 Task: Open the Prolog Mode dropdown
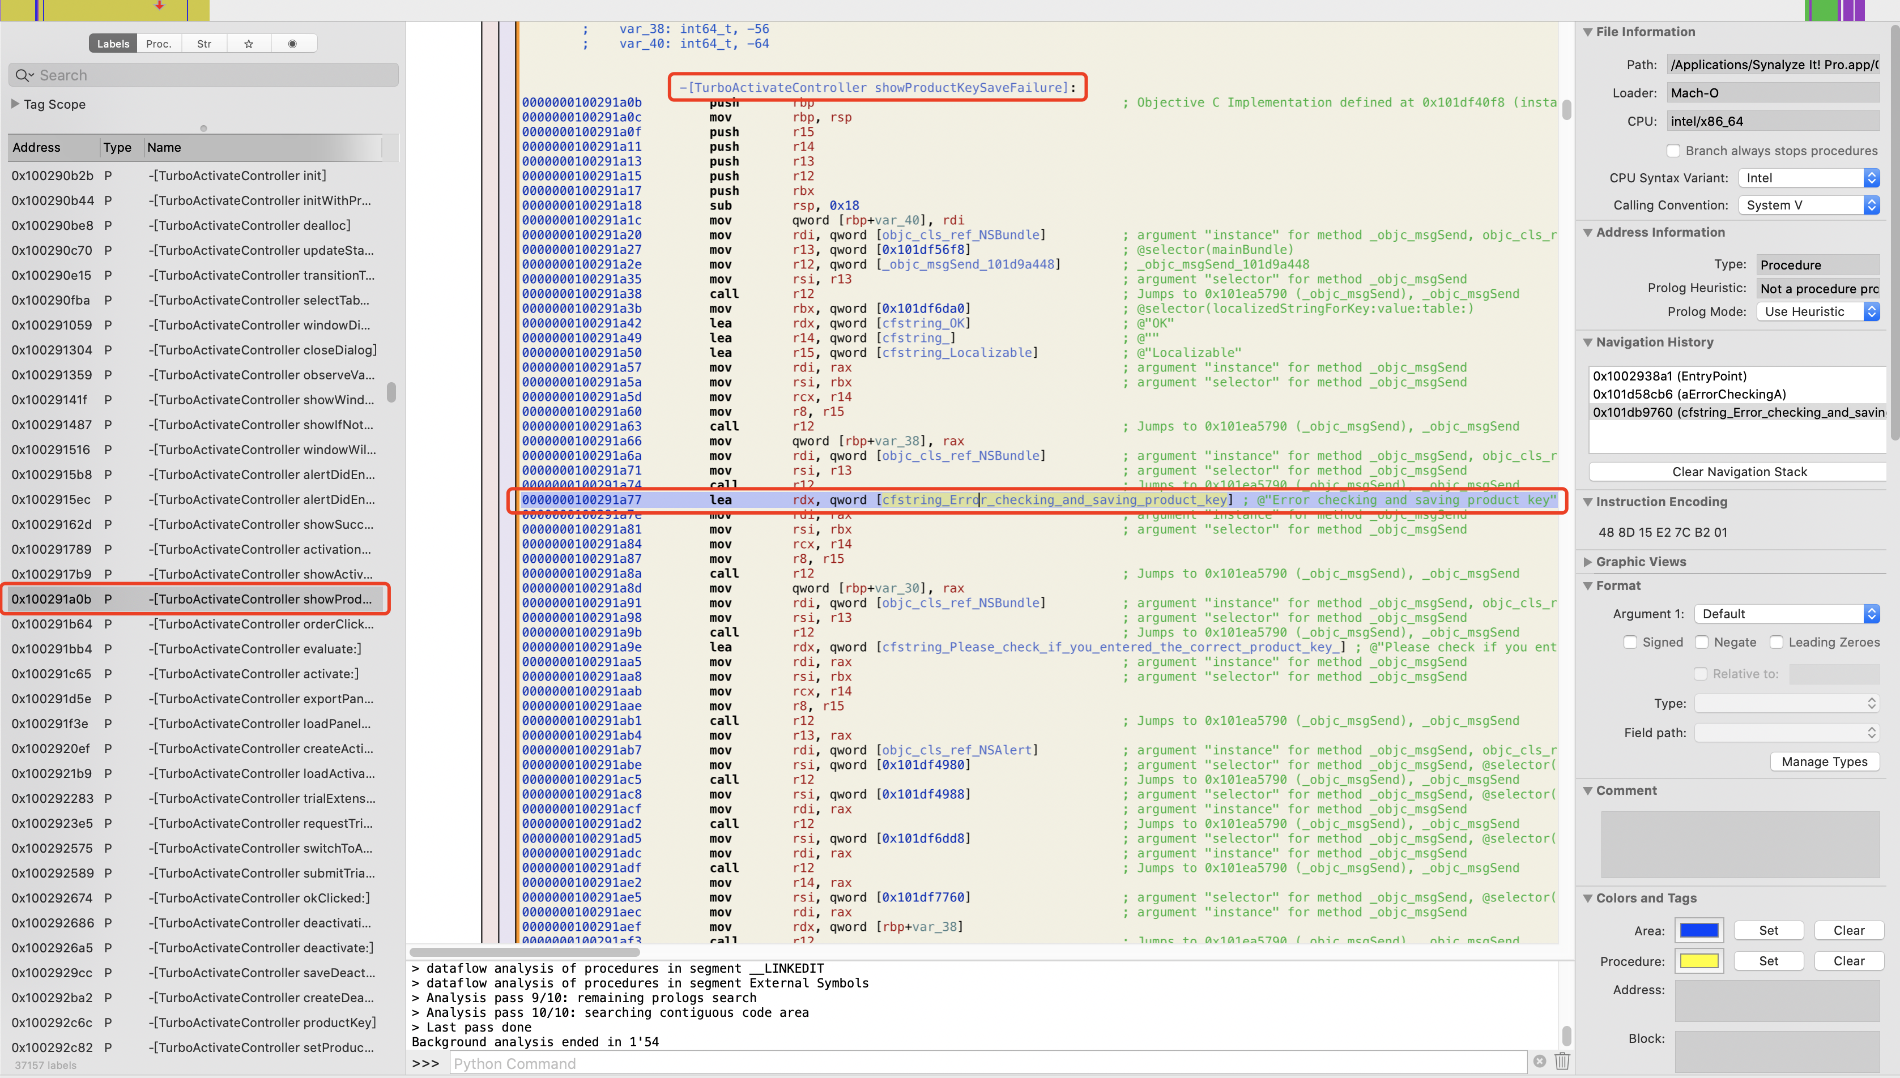(1817, 312)
